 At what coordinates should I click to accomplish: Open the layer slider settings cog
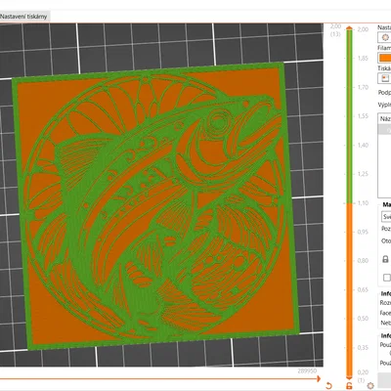pyautogui.click(x=370, y=386)
